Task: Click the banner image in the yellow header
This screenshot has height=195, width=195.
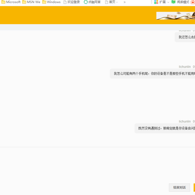Action: point(175,16)
